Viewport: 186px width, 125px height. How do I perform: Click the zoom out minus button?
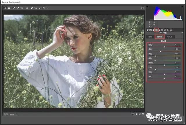tap(5, 114)
